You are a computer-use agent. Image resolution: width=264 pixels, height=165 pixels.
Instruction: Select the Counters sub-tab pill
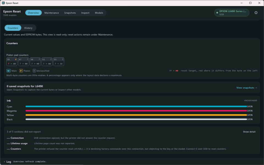[x=13, y=28]
